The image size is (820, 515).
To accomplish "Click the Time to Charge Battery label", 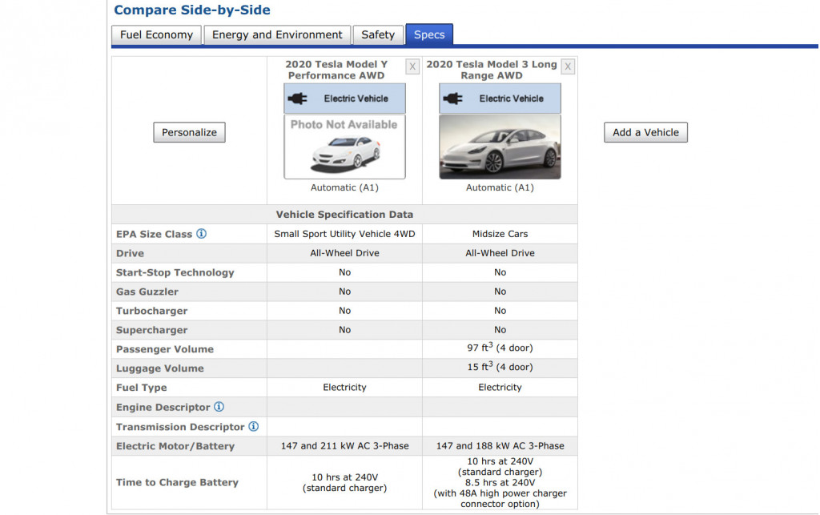I will point(177,483).
